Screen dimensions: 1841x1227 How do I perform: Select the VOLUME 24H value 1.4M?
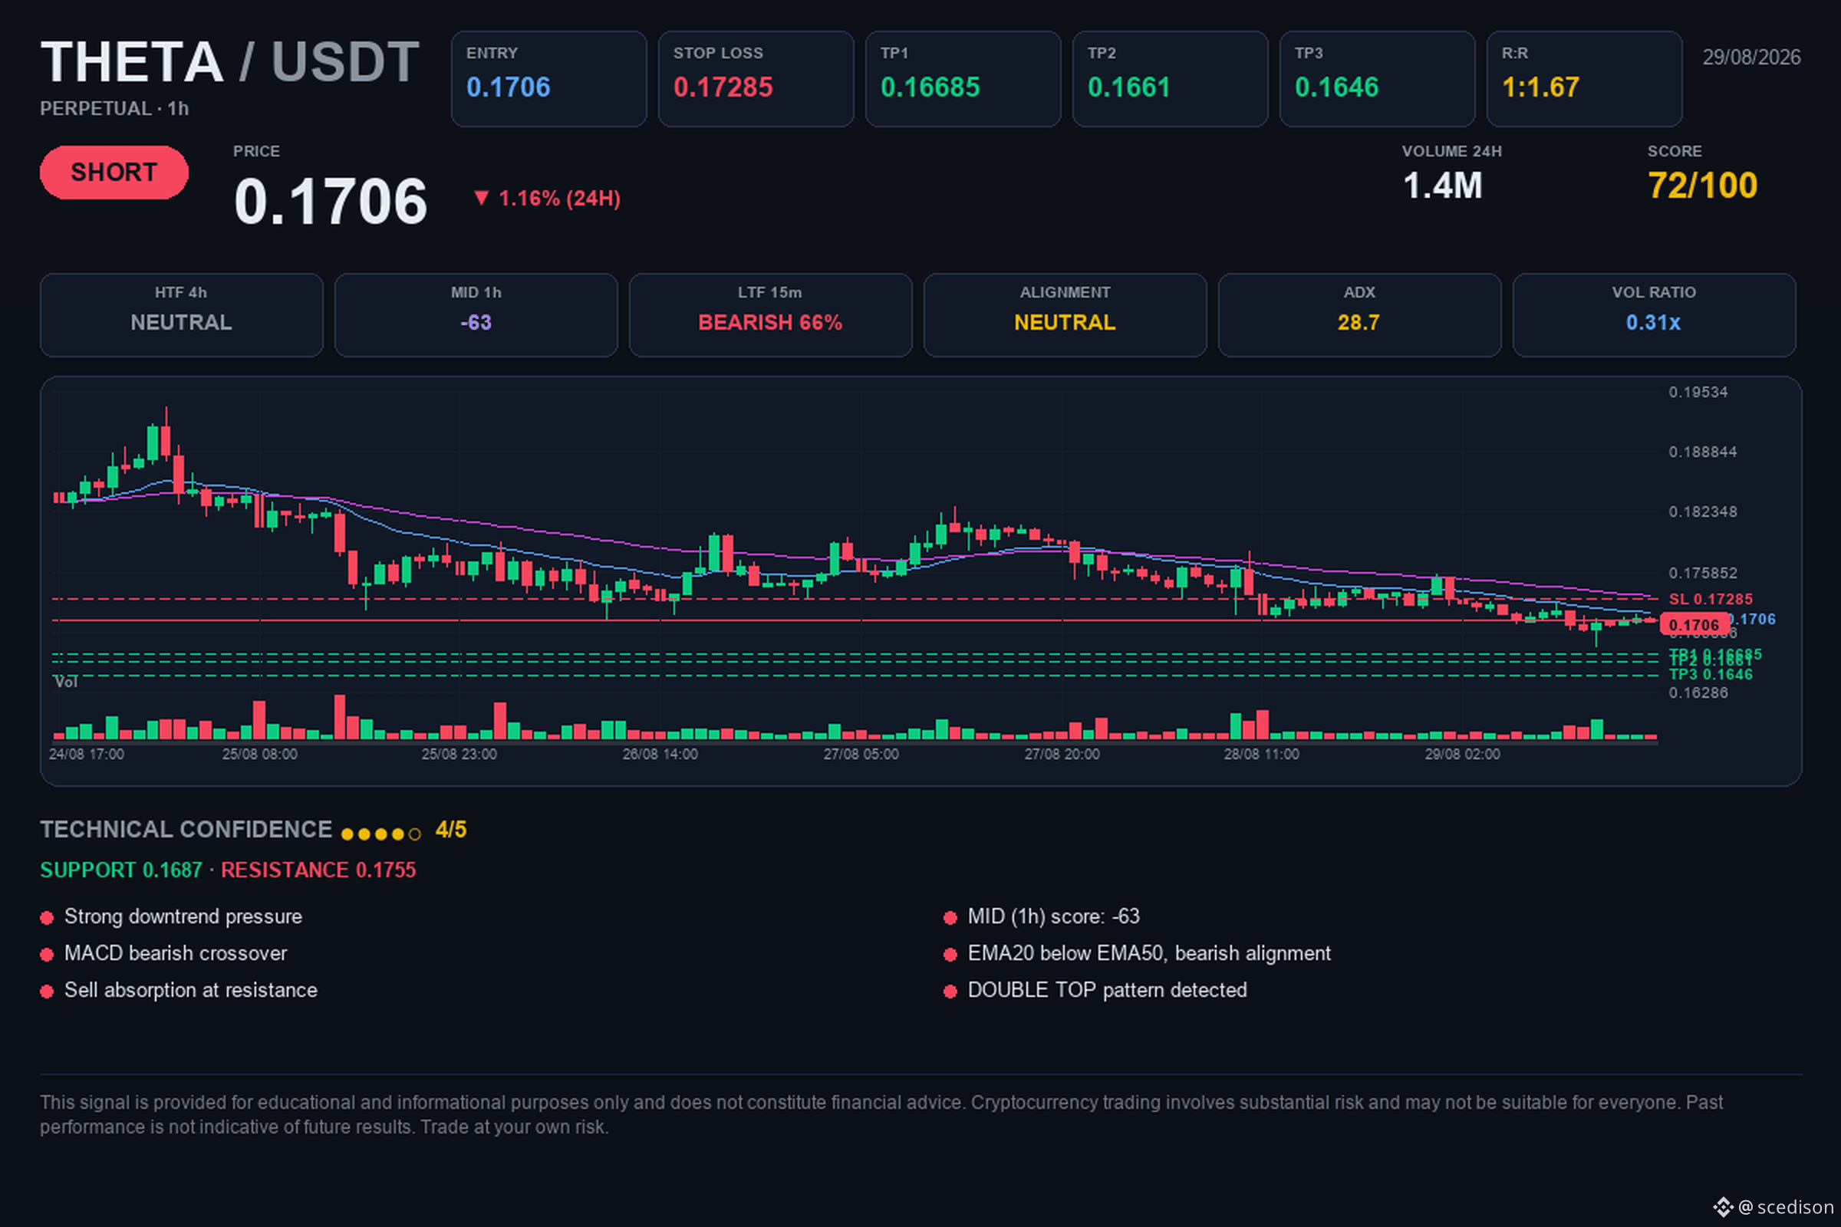click(x=1443, y=186)
